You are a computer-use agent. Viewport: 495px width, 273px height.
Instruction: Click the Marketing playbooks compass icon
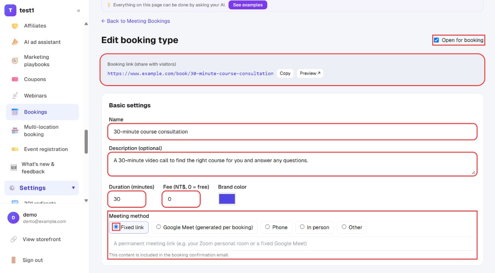[15, 61]
